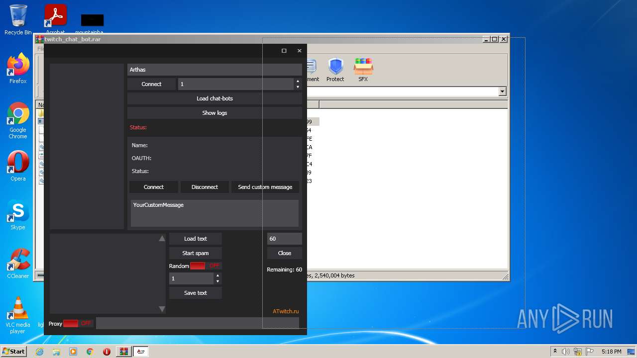This screenshot has width=637, height=358.
Task: Click Save text button
Action: (x=196, y=293)
